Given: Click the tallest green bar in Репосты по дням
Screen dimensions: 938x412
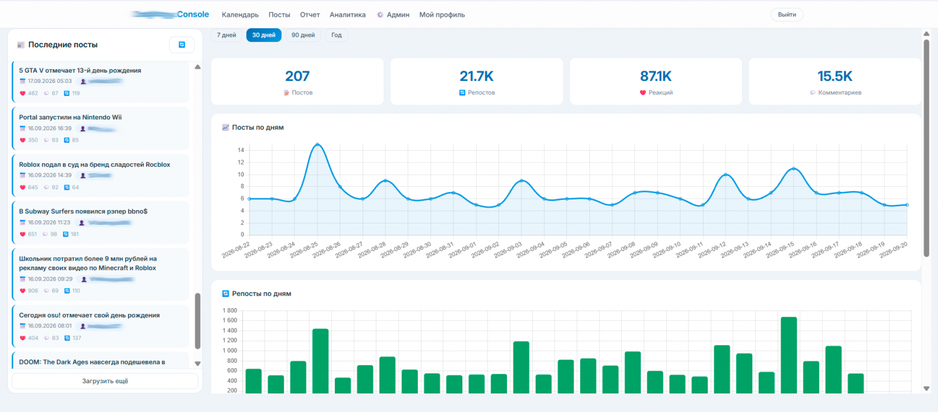Looking at the screenshot, I should click(x=789, y=356).
